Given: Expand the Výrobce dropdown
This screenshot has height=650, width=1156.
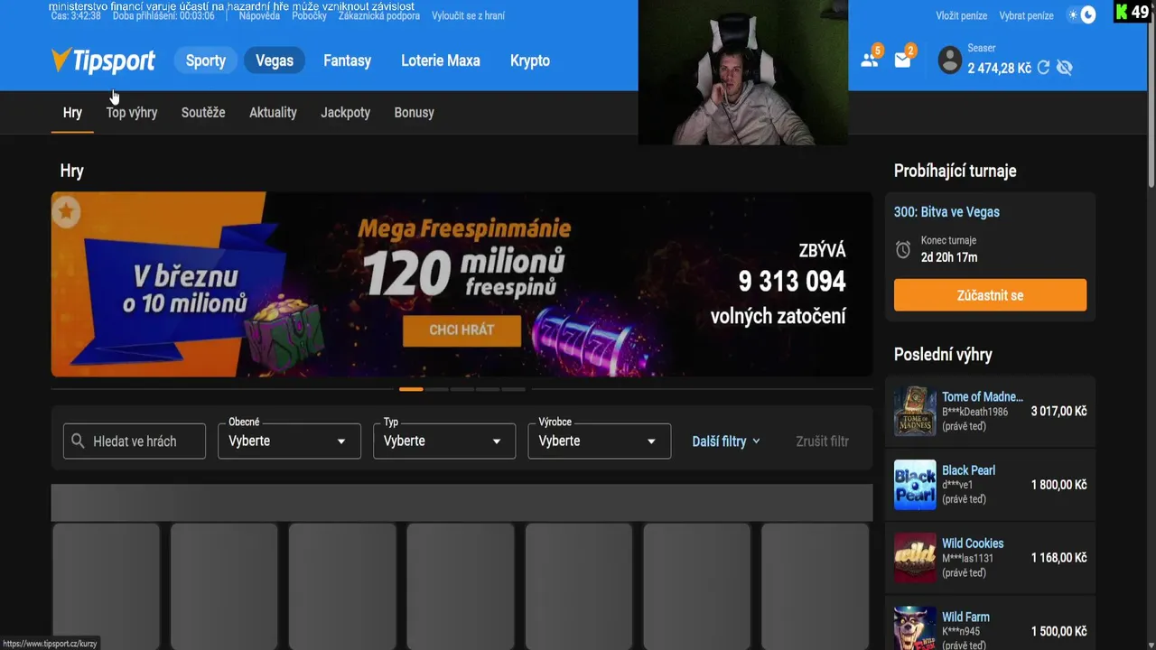Looking at the screenshot, I should point(600,441).
